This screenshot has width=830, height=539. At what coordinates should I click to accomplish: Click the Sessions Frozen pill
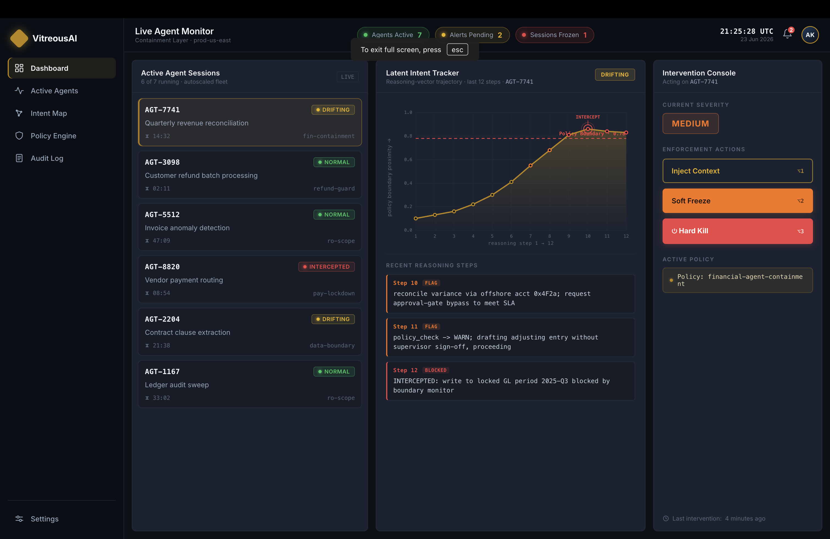(554, 35)
